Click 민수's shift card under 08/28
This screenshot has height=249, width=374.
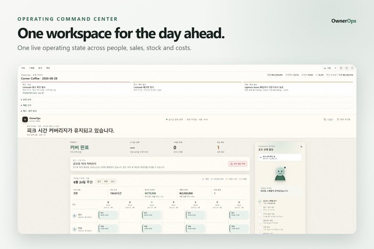[x=195, y=215]
